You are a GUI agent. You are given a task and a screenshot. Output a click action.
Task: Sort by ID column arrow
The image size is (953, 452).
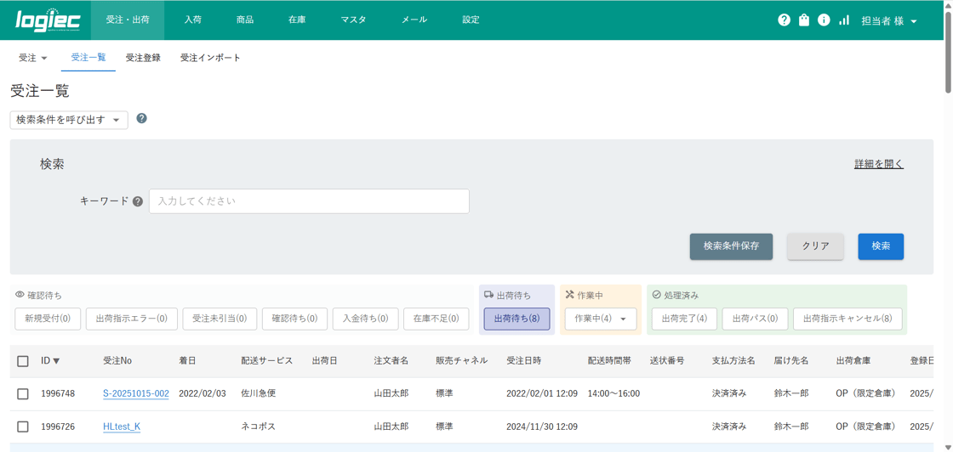click(x=57, y=361)
